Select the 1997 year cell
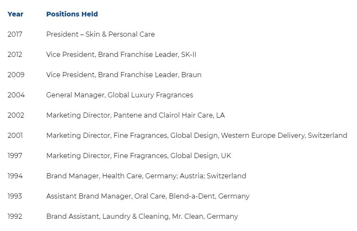This screenshot has height=231, width=357. [15, 156]
